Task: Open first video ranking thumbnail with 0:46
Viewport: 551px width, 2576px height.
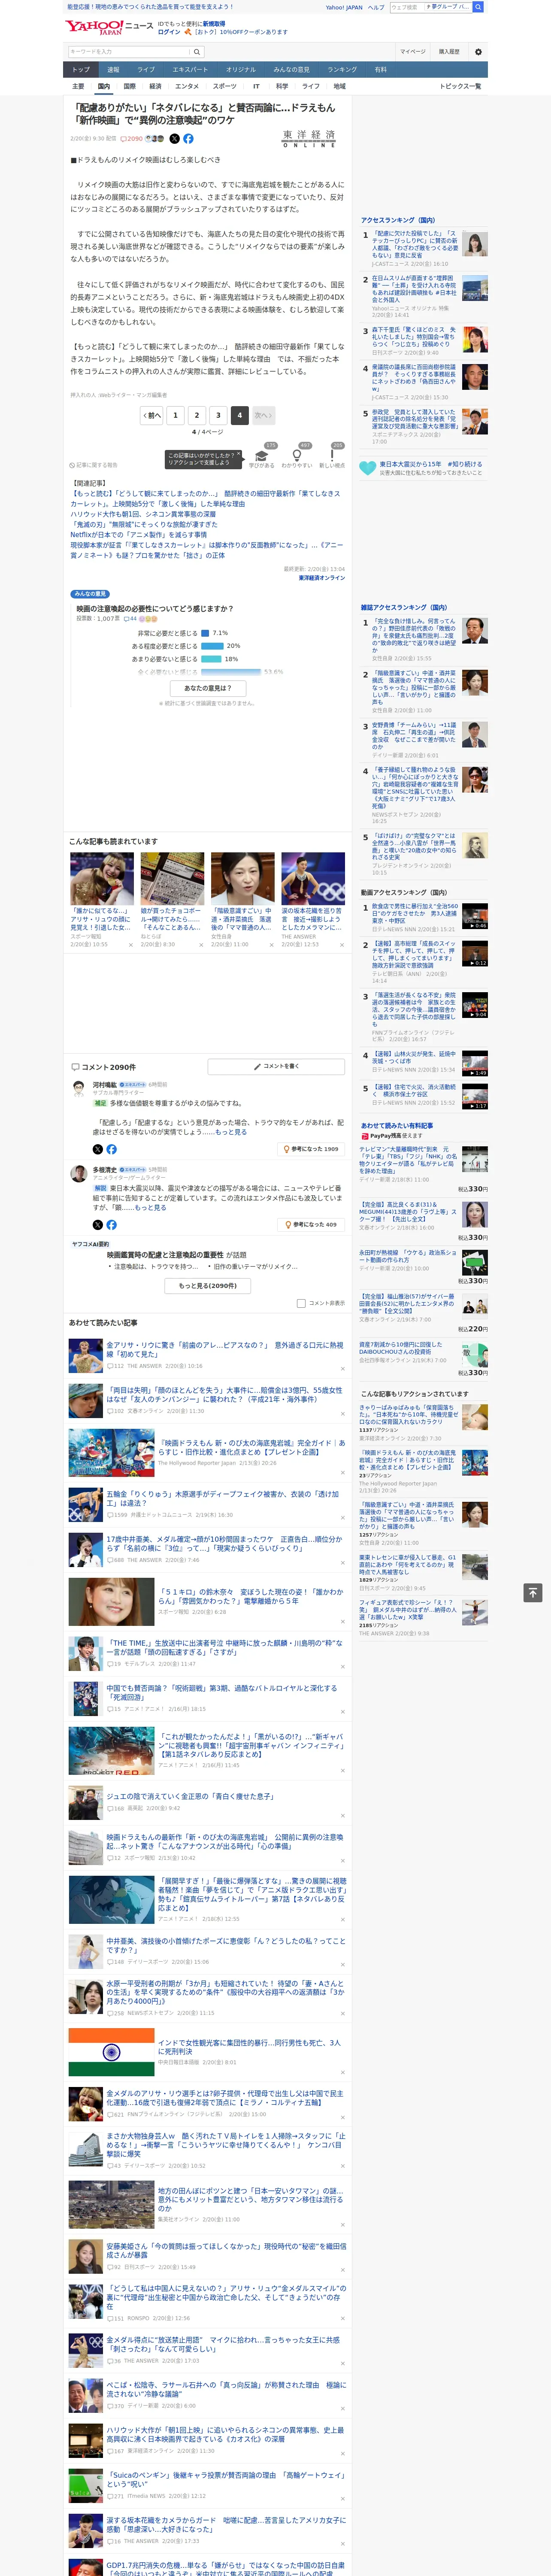Action: coord(475,916)
